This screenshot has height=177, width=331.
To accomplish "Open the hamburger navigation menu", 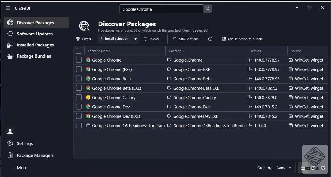I will pyautogui.click(x=8, y=8).
